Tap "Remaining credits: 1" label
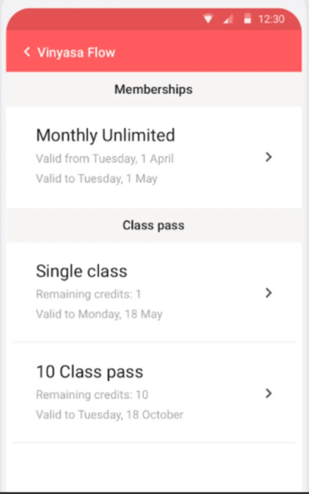This screenshot has height=494, width=309. coord(88,294)
